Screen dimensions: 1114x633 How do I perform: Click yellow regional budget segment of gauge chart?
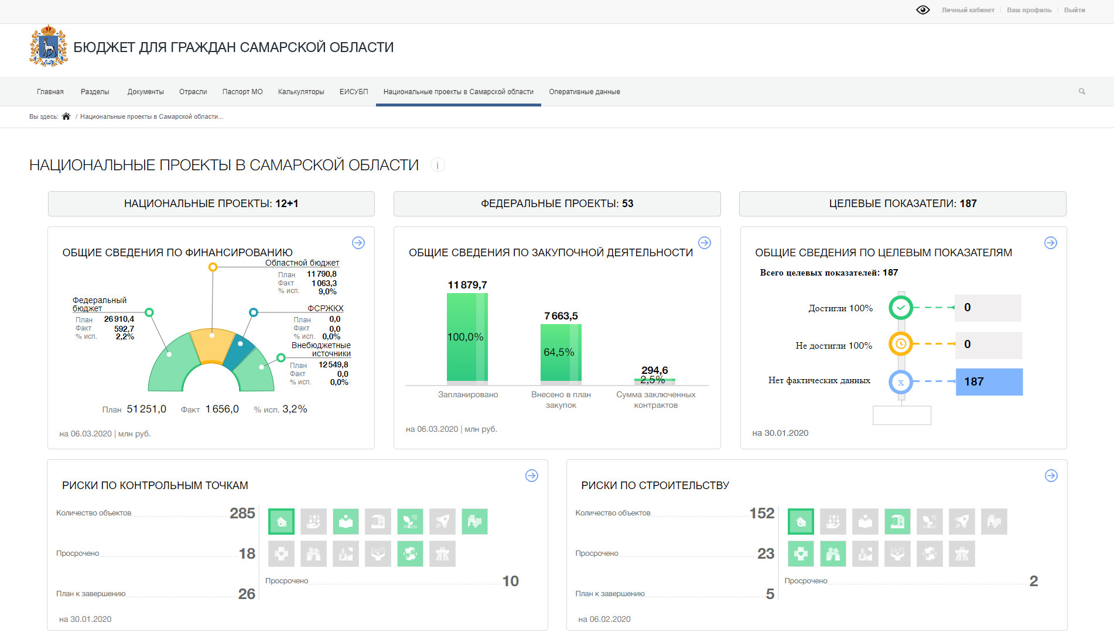click(x=212, y=346)
